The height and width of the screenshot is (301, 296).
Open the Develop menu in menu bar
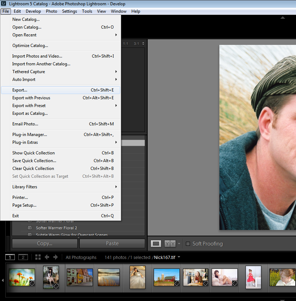click(x=33, y=11)
